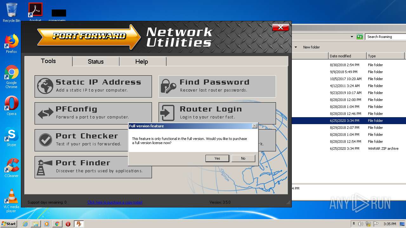
Task: Select row dated 8/28/2018 12:46 PM
Action: [349, 114]
